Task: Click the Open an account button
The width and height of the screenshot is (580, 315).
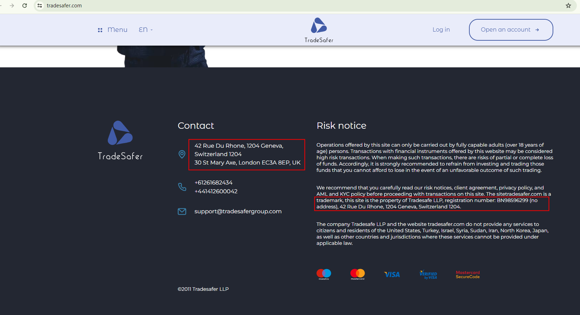Action: click(x=511, y=30)
